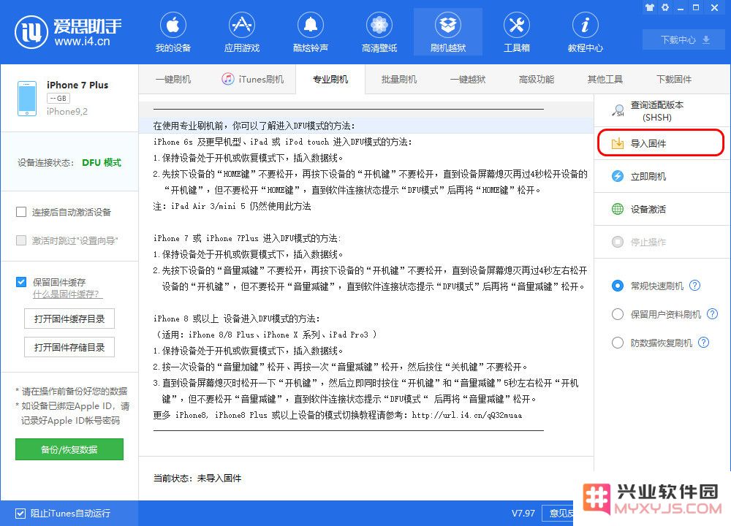Switch to iTunes刷机 tab
The image size is (731, 526).
point(253,79)
